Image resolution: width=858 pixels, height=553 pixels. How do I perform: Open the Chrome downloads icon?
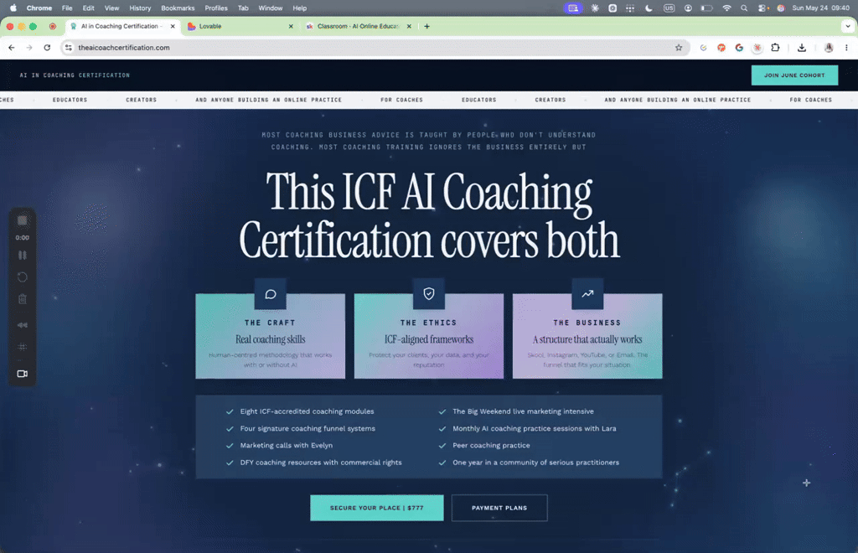802,48
